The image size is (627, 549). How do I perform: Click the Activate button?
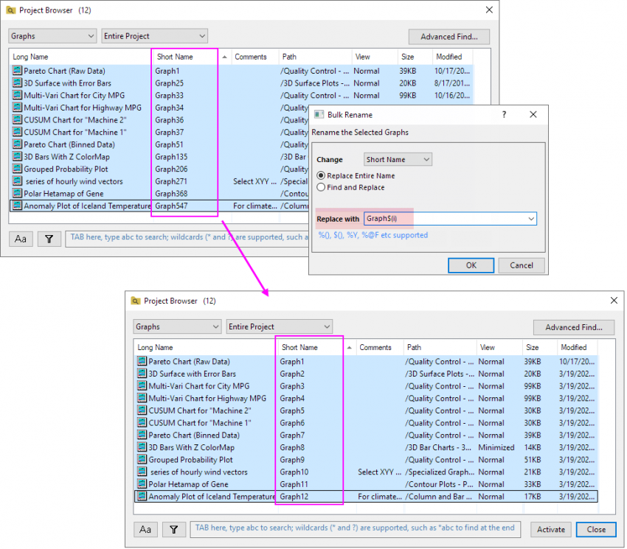(550, 529)
